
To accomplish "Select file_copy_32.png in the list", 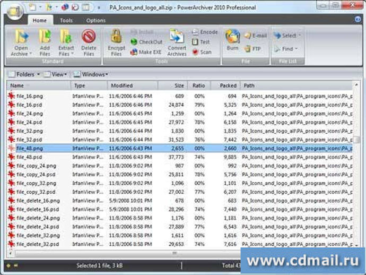I will [37, 183].
